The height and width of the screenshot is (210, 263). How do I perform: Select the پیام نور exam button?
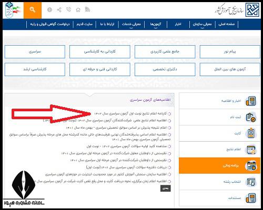(230, 51)
